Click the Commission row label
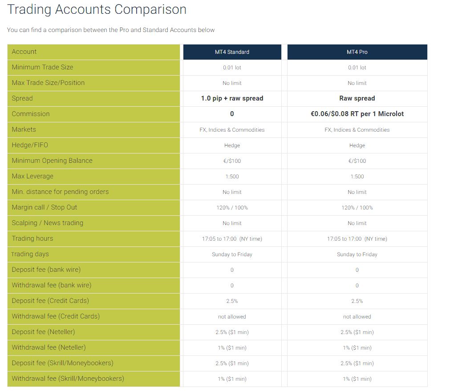Screen dimensions: 450x391 [x=31, y=114]
